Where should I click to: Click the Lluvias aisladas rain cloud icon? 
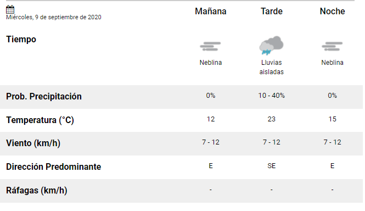(271, 45)
